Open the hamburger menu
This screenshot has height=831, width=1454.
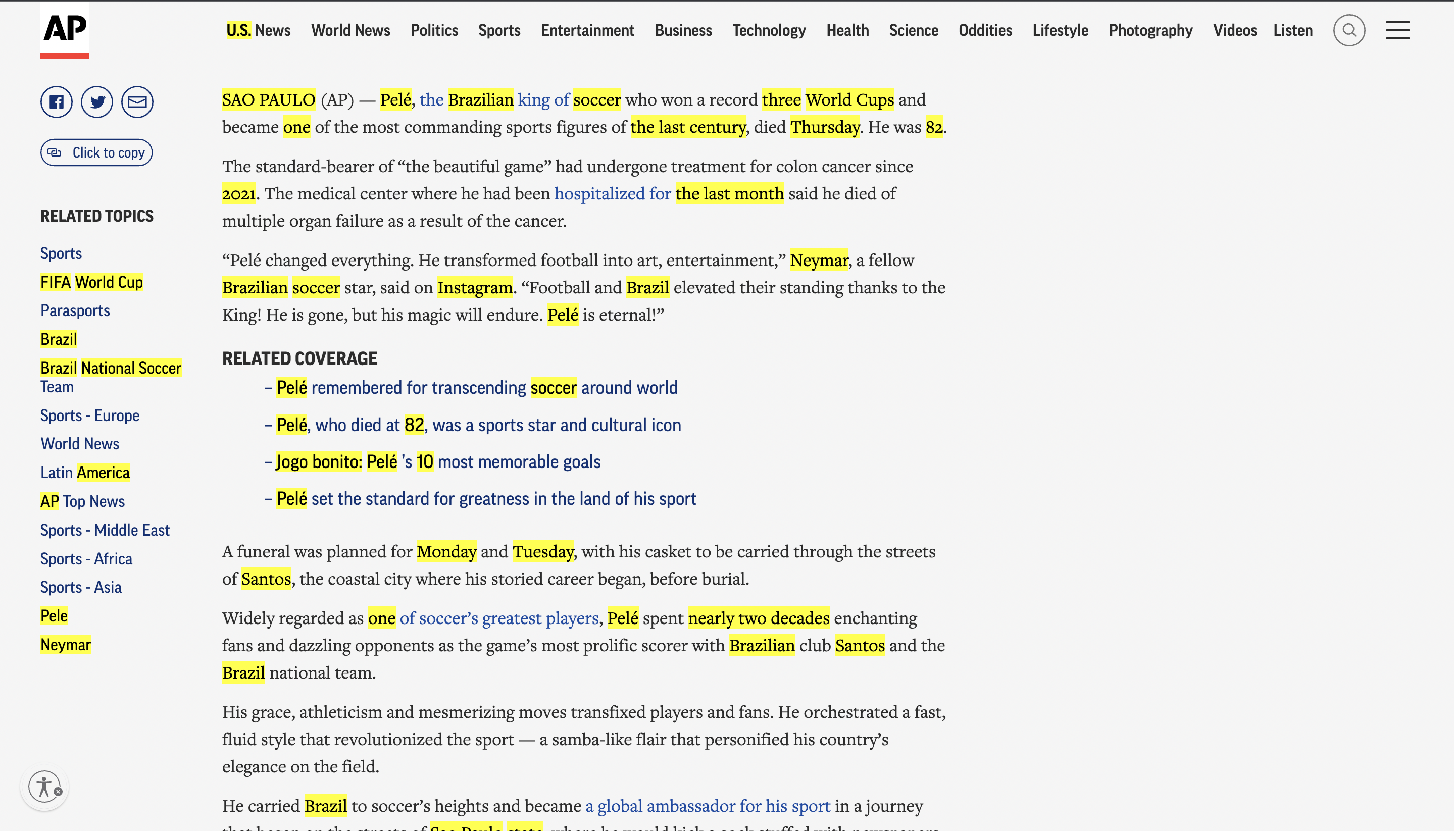(x=1397, y=30)
